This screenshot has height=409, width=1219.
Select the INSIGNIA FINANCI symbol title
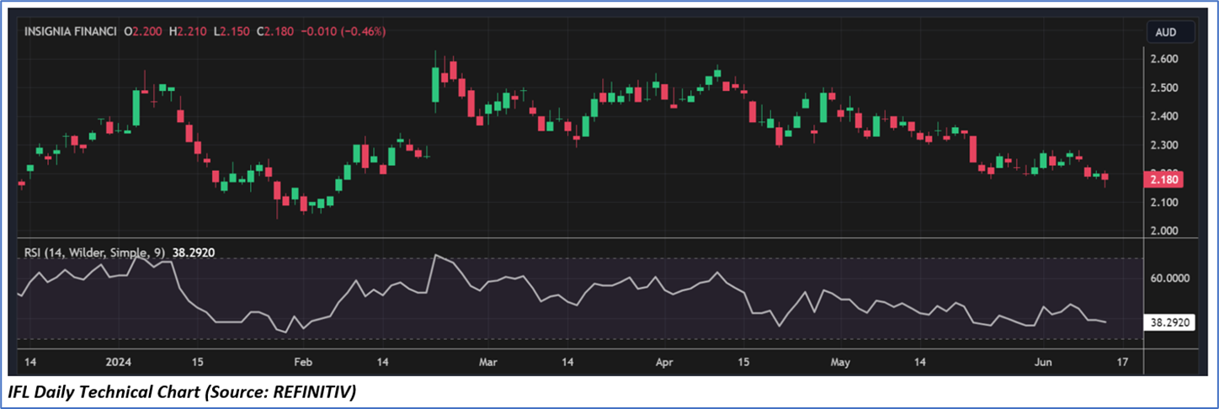point(71,31)
